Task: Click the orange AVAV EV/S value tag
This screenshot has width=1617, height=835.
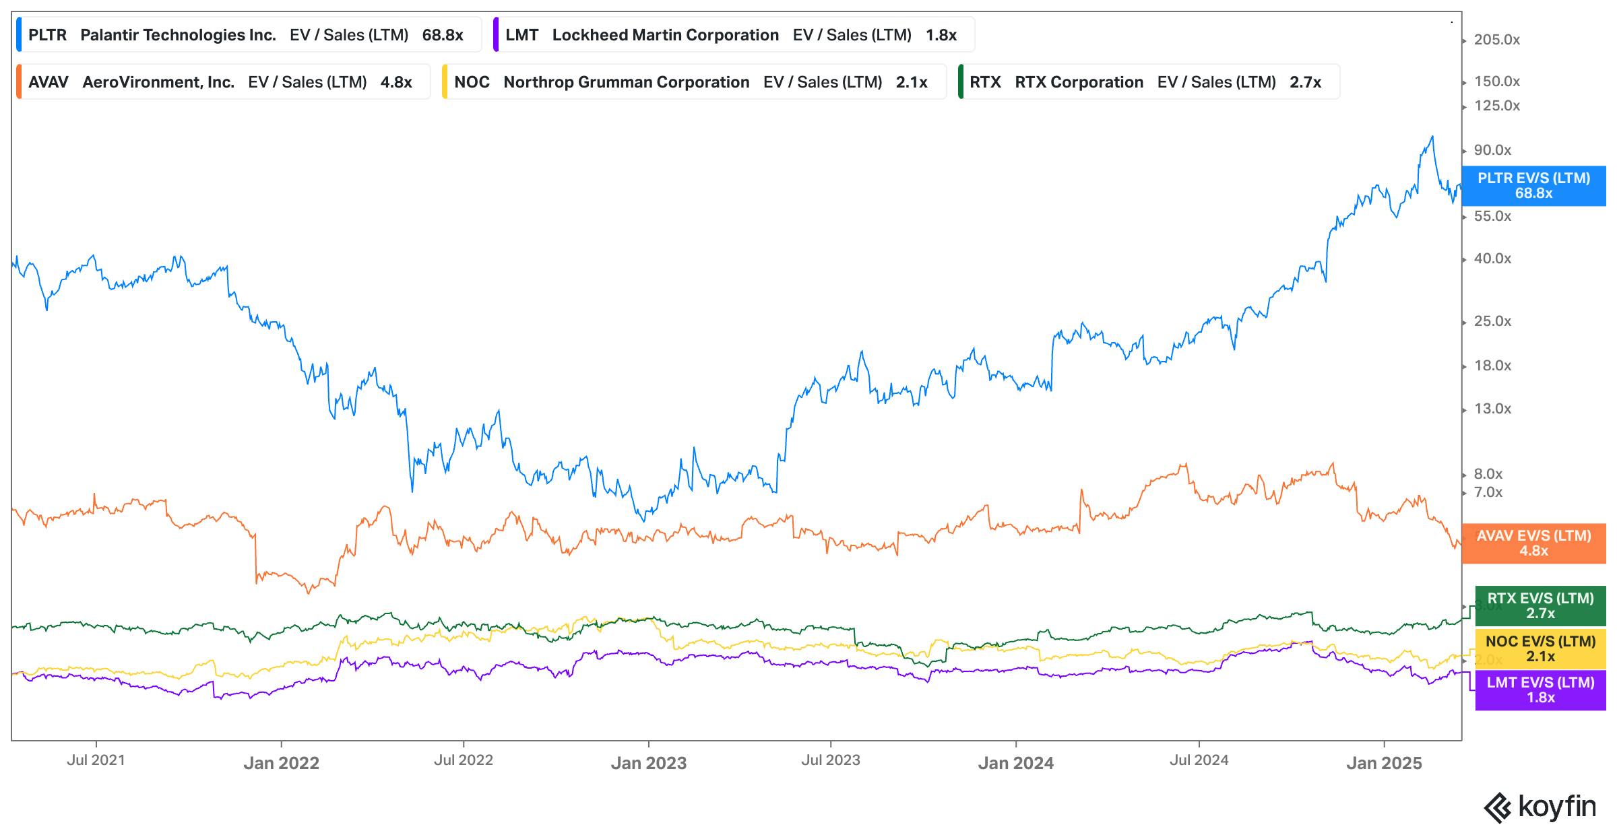Action: pyautogui.click(x=1533, y=543)
